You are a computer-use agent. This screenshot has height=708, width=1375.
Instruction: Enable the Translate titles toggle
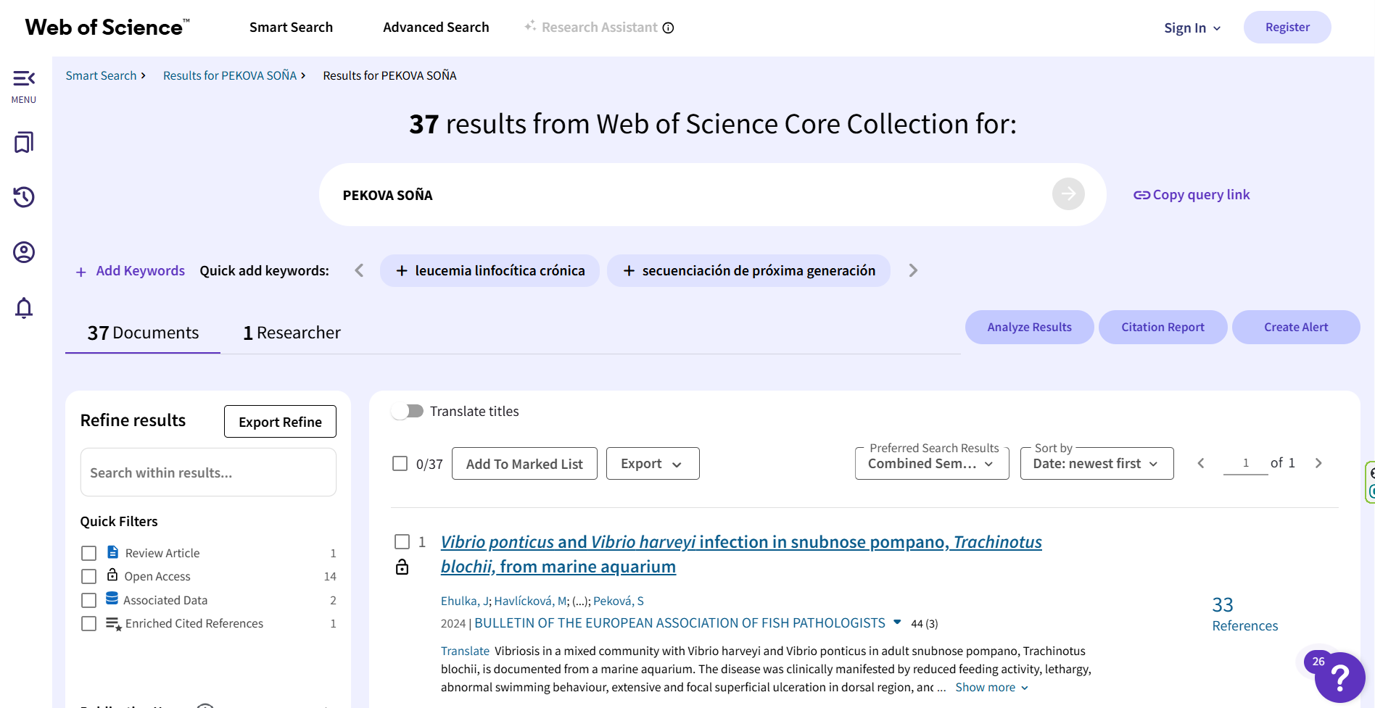[x=408, y=411]
